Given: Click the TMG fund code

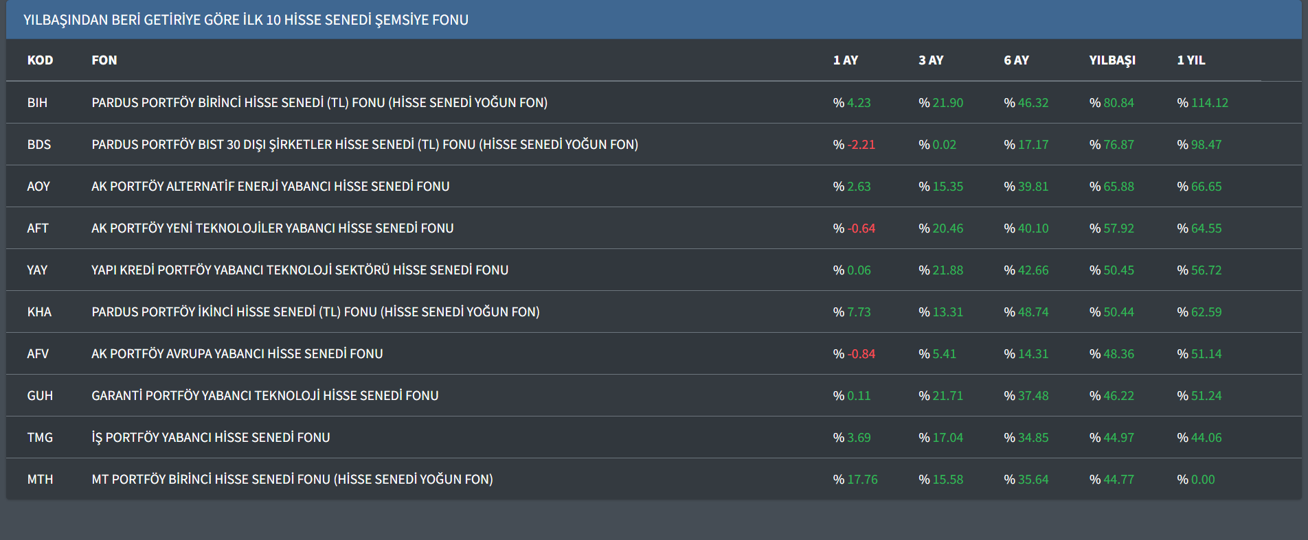Looking at the screenshot, I should point(40,438).
